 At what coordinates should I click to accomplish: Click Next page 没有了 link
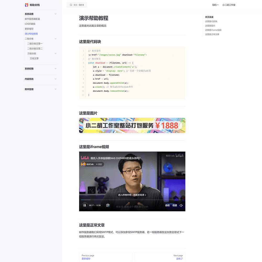click(160, 257)
